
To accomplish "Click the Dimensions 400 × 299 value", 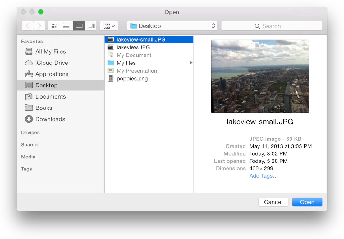I will [x=261, y=169].
